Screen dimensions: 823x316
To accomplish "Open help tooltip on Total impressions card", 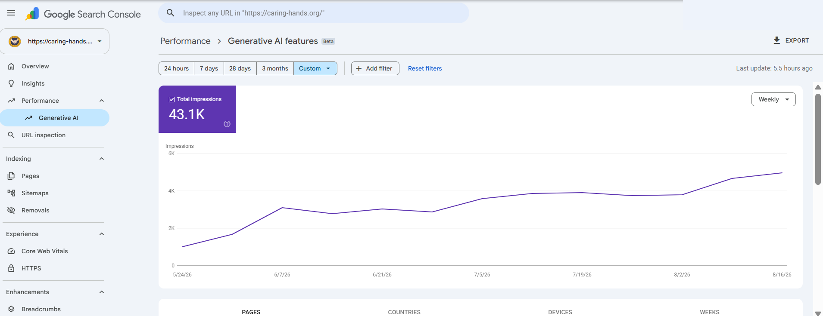I will click(227, 124).
